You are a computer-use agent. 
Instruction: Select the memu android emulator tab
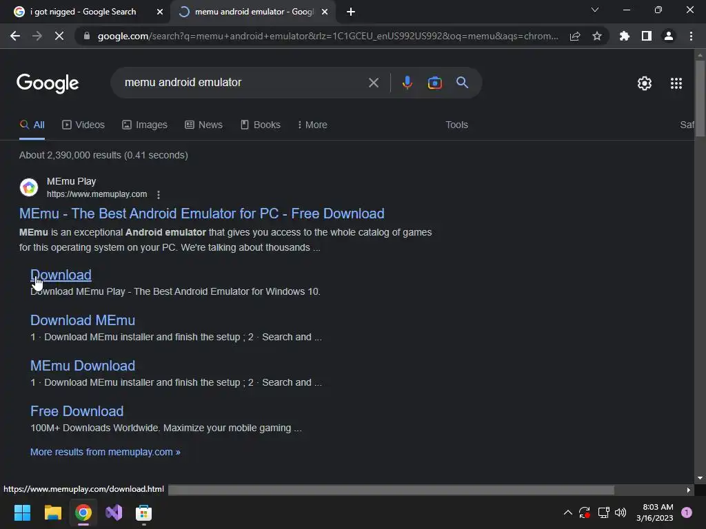(x=252, y=12)
